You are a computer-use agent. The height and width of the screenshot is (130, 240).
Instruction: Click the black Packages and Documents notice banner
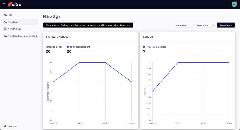pos(88,25)
